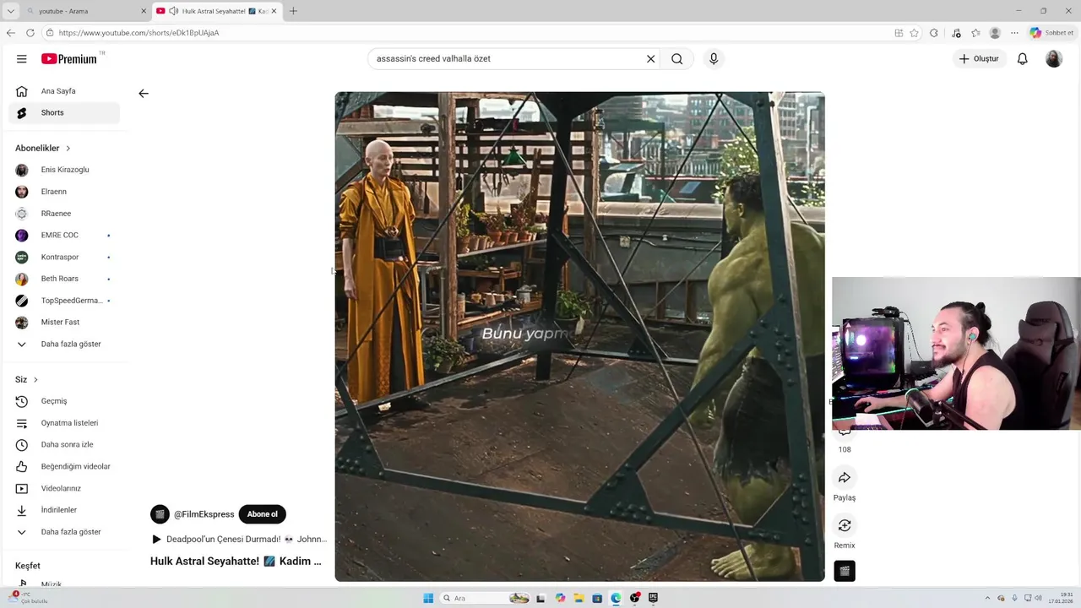Viewport: 1081px width, 608px height.
Task: Open Geçmiş history page
Action: tap(64, 401)
